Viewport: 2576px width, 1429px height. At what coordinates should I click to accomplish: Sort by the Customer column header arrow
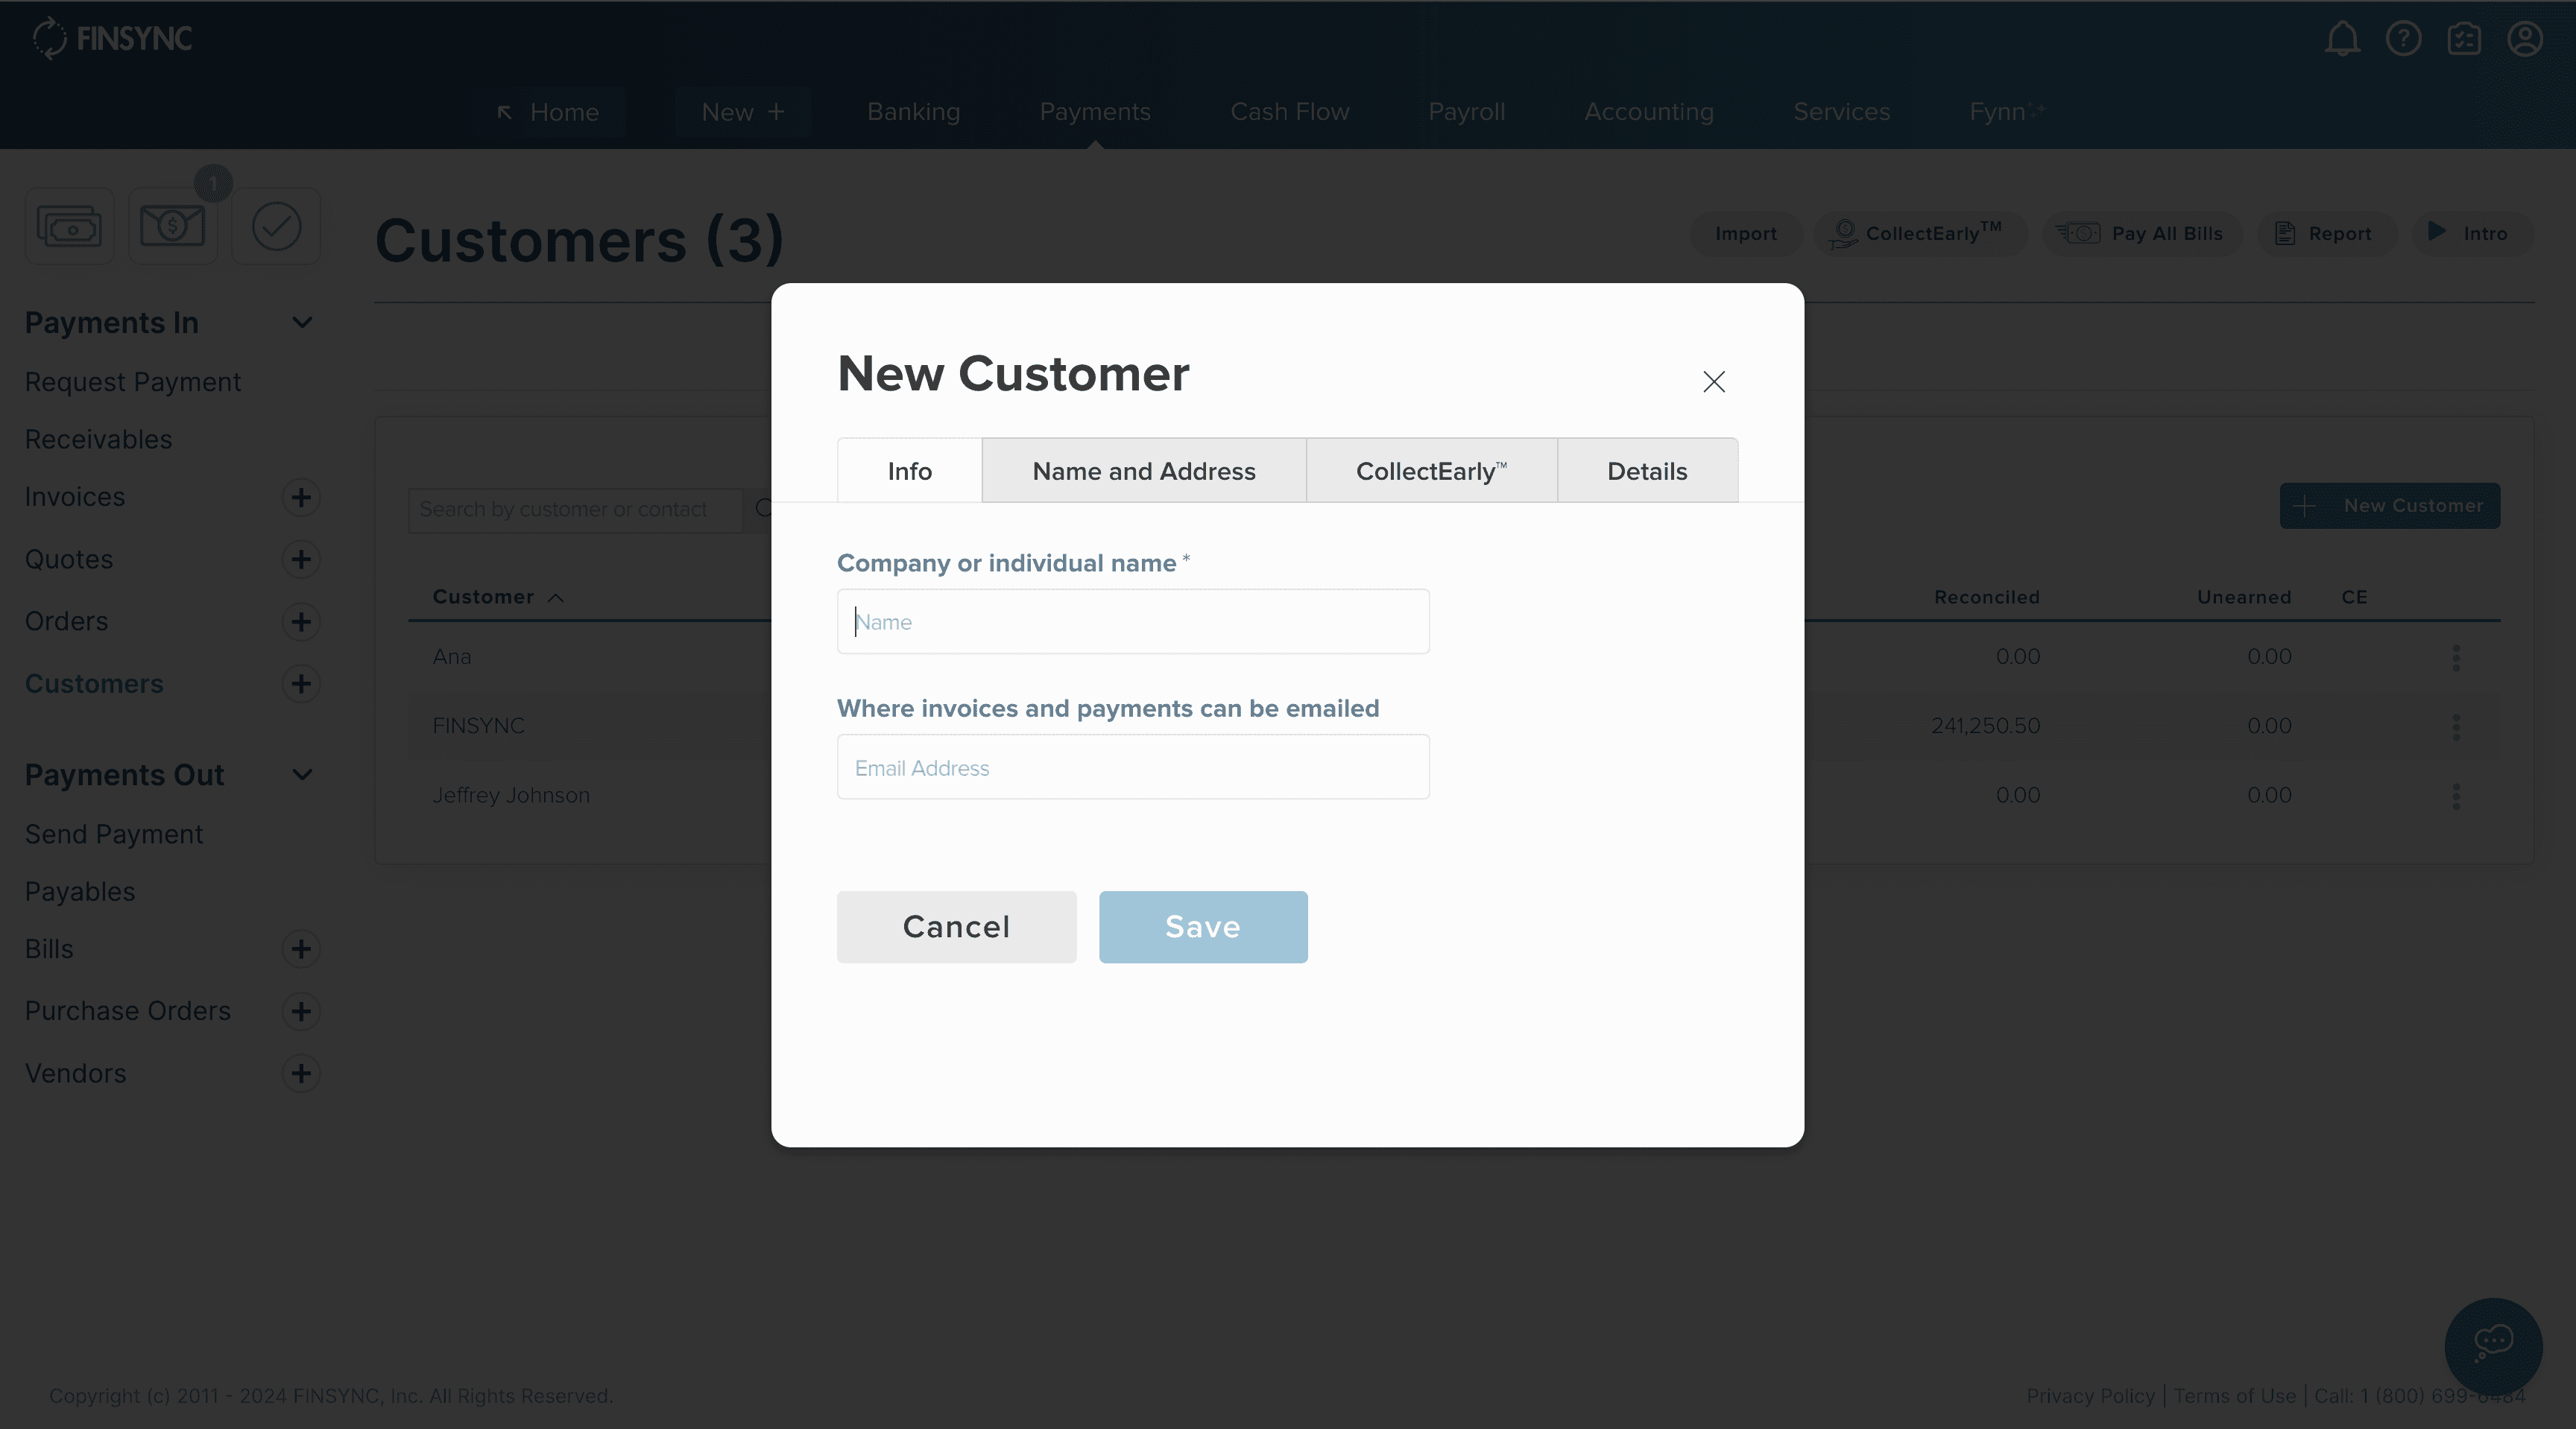556,598
